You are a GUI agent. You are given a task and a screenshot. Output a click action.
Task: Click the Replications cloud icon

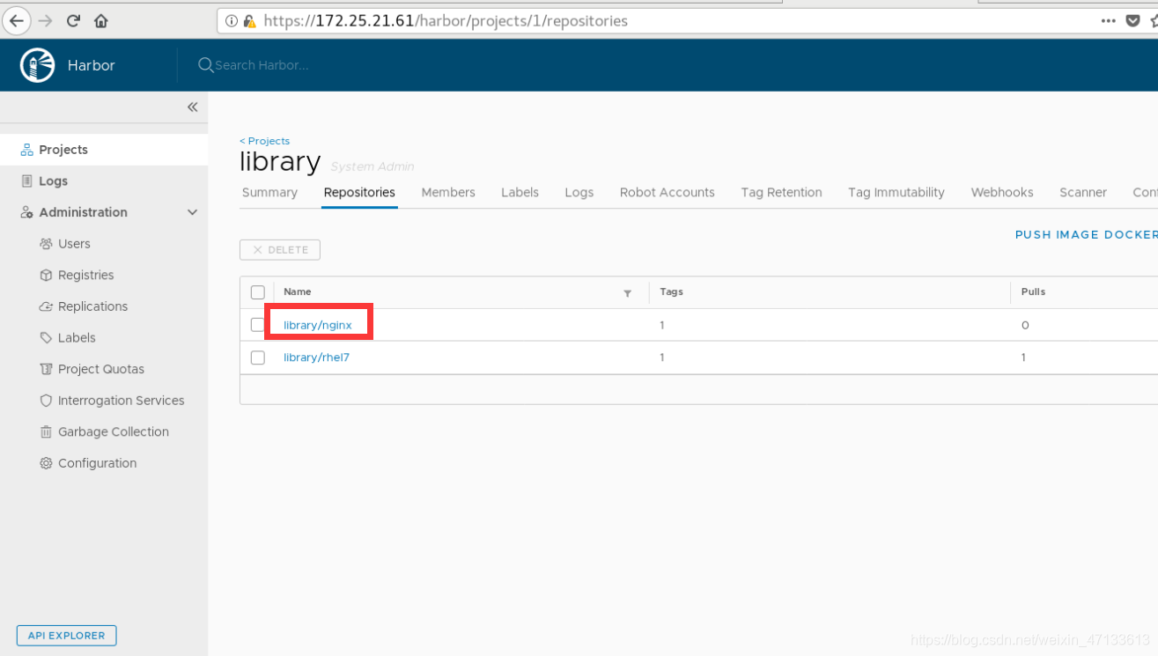point(46,306)
